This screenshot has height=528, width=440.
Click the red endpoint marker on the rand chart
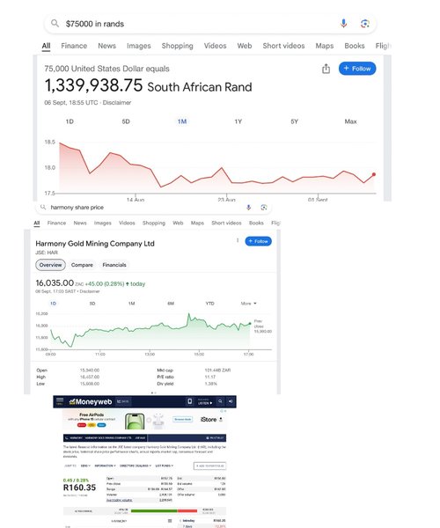[x=374, y=174]
